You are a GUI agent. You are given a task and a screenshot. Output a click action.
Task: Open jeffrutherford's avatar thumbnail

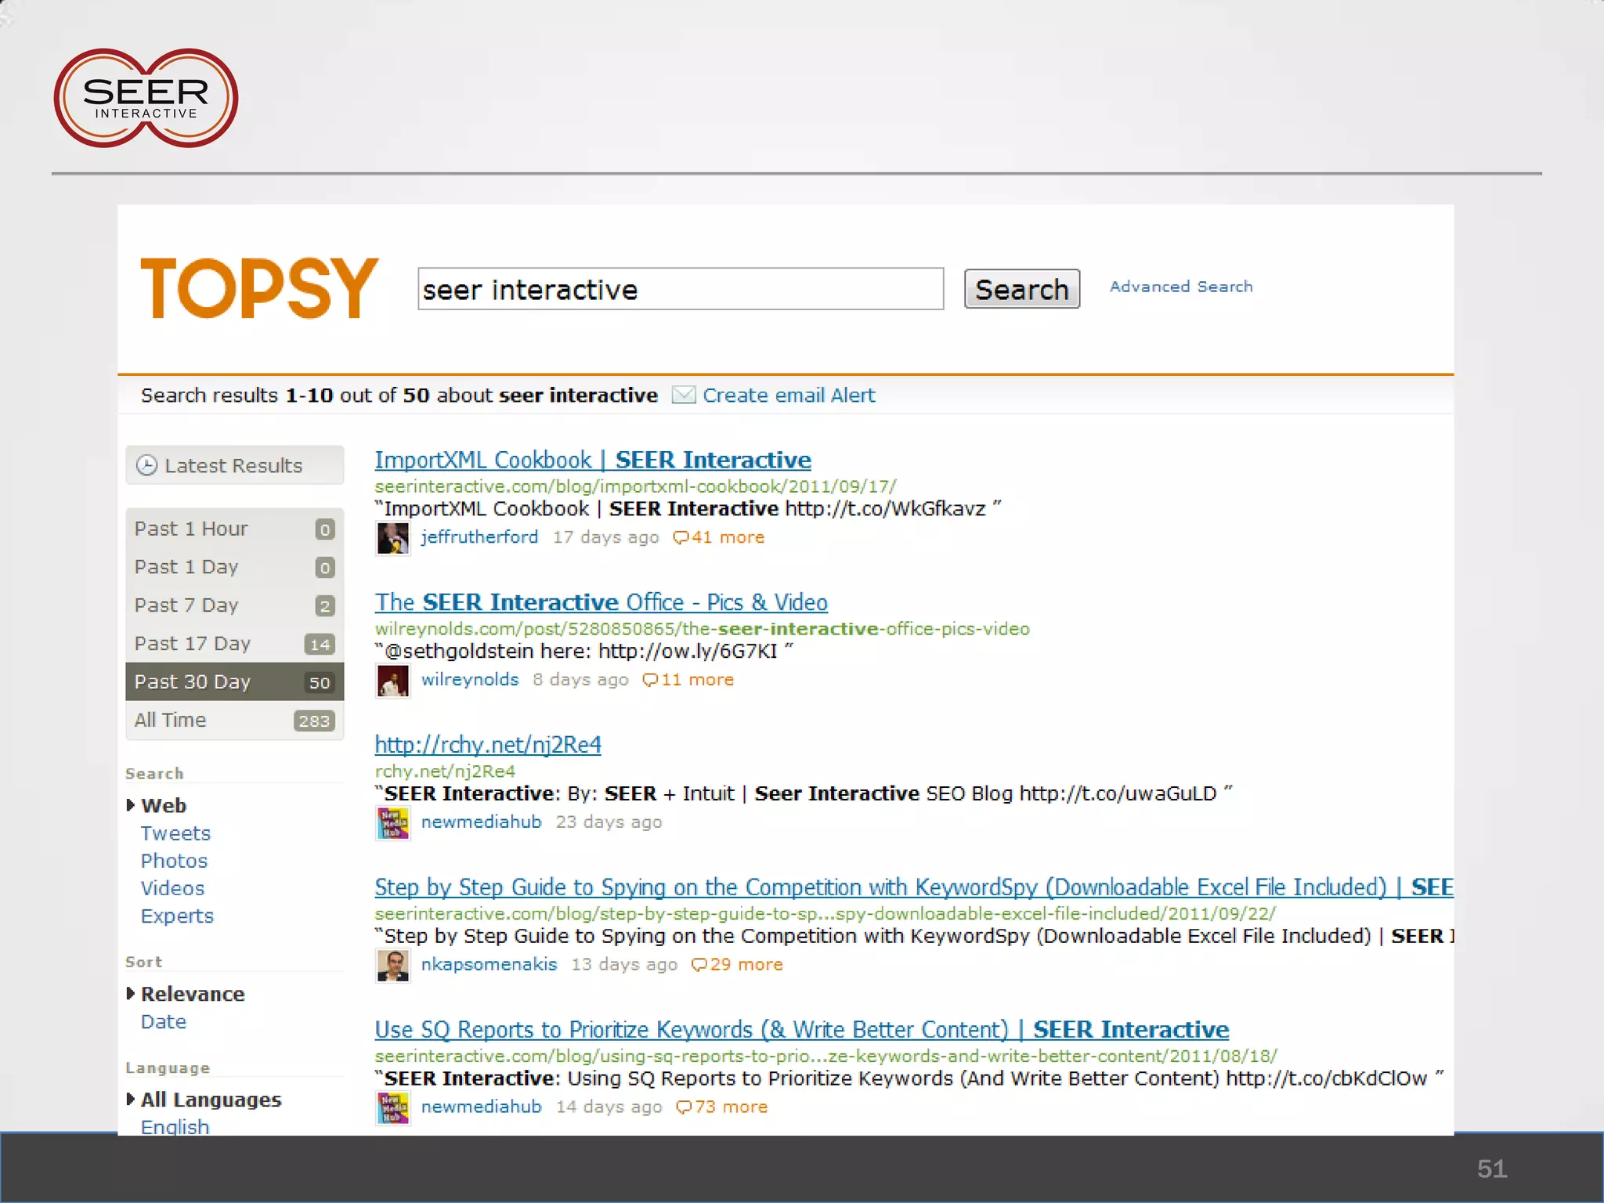392,538
